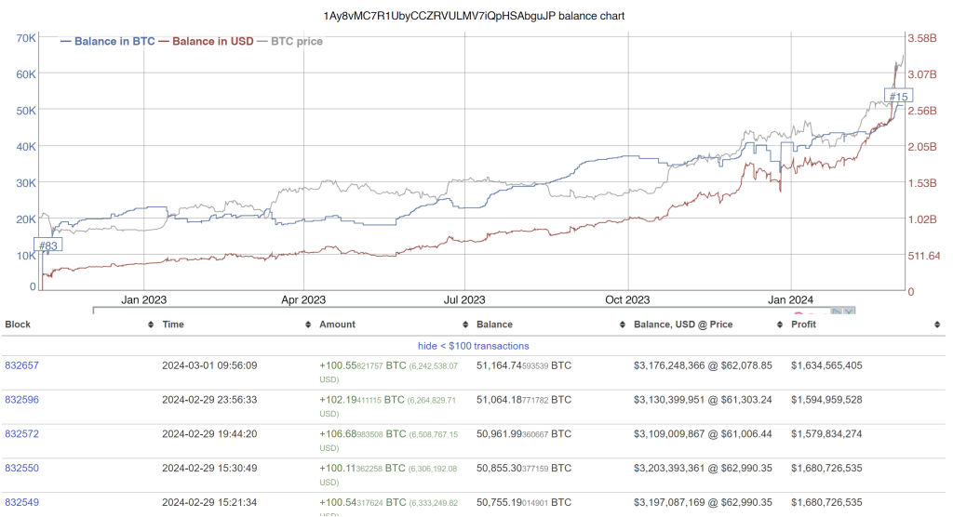
Task: Select timestamp 2024-02-29 19:44:20
Action: point(209,433)
